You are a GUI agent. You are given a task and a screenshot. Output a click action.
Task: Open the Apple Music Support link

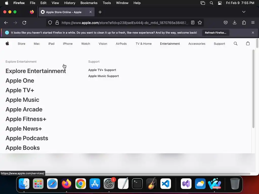(x=103, y=76)
